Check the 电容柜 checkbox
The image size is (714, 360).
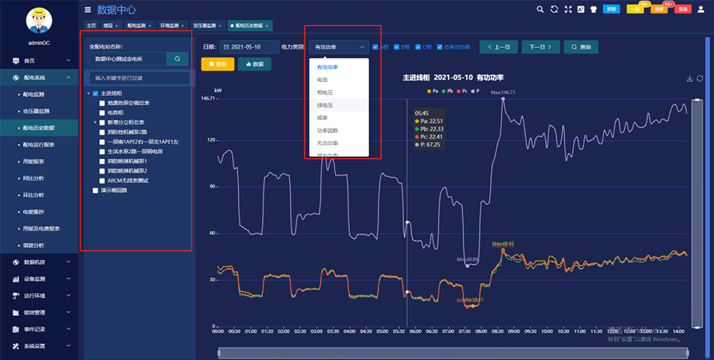(x=102, y=113)
